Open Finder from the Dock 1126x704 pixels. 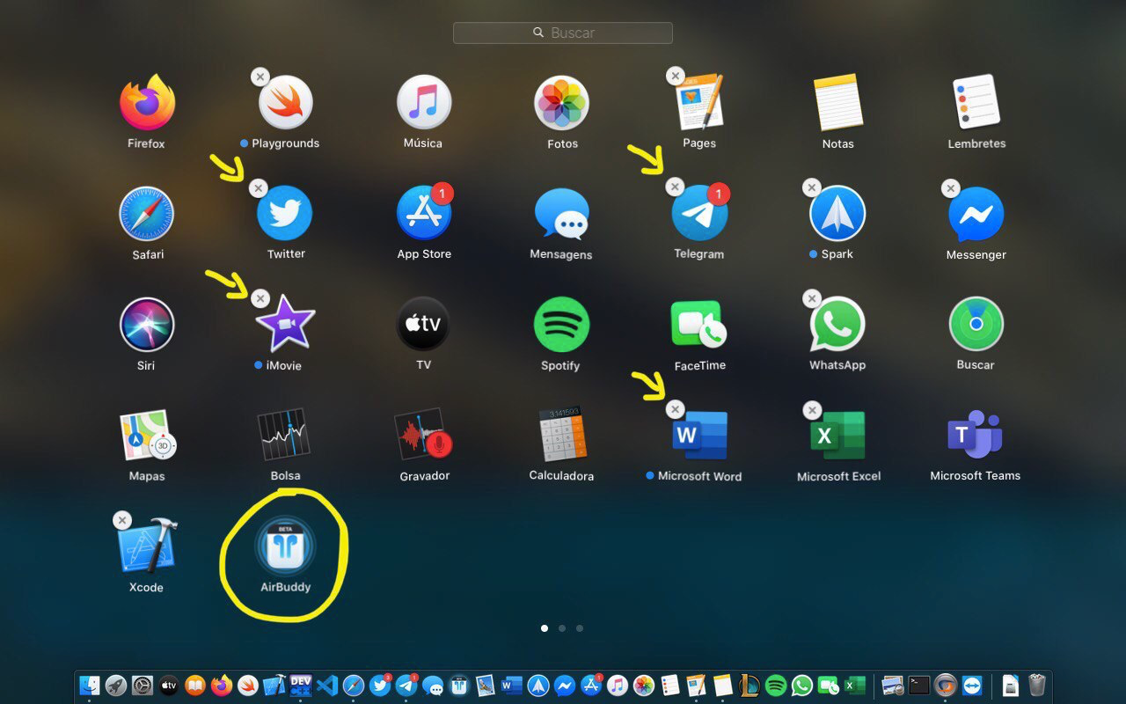[x=90, y=685]
